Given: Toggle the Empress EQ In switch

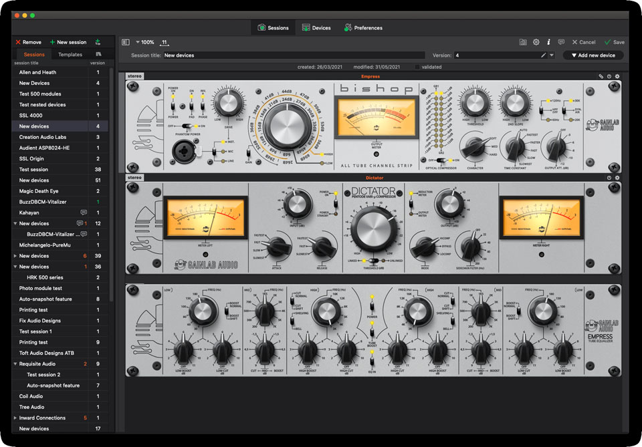Looking at the screenshot, I should click(x=372, y=361).
